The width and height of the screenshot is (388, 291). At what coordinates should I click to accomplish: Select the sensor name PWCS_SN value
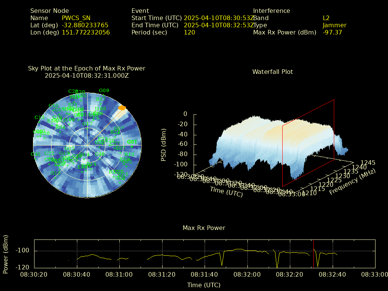click(76, 18)
